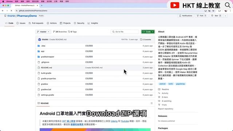
Task: Click the Notifications button
Action: 186,16
